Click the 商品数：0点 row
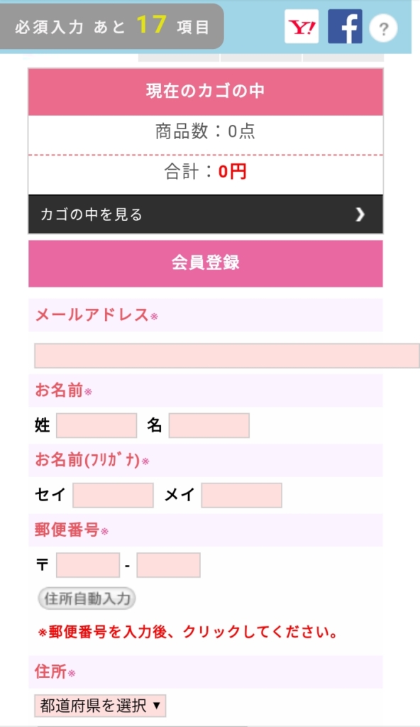The height and width of the screenshot is (727, 420). click(205, 131)
